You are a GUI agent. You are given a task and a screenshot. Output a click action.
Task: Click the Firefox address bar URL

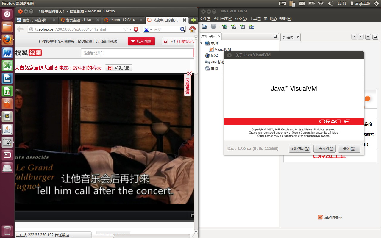(70, 29)
